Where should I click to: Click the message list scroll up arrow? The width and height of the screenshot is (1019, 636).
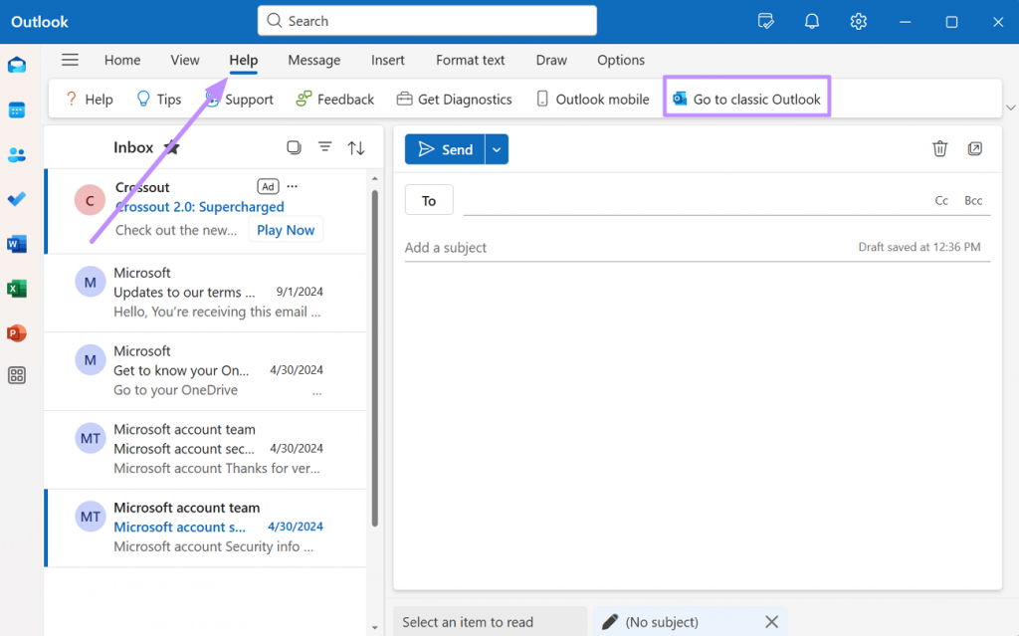[375, 178]
